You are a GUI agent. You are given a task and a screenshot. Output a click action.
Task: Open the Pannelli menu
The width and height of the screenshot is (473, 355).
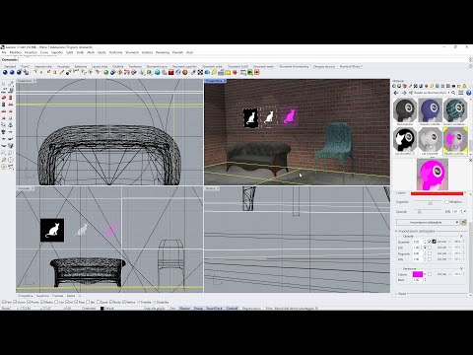tap(177, 52)
